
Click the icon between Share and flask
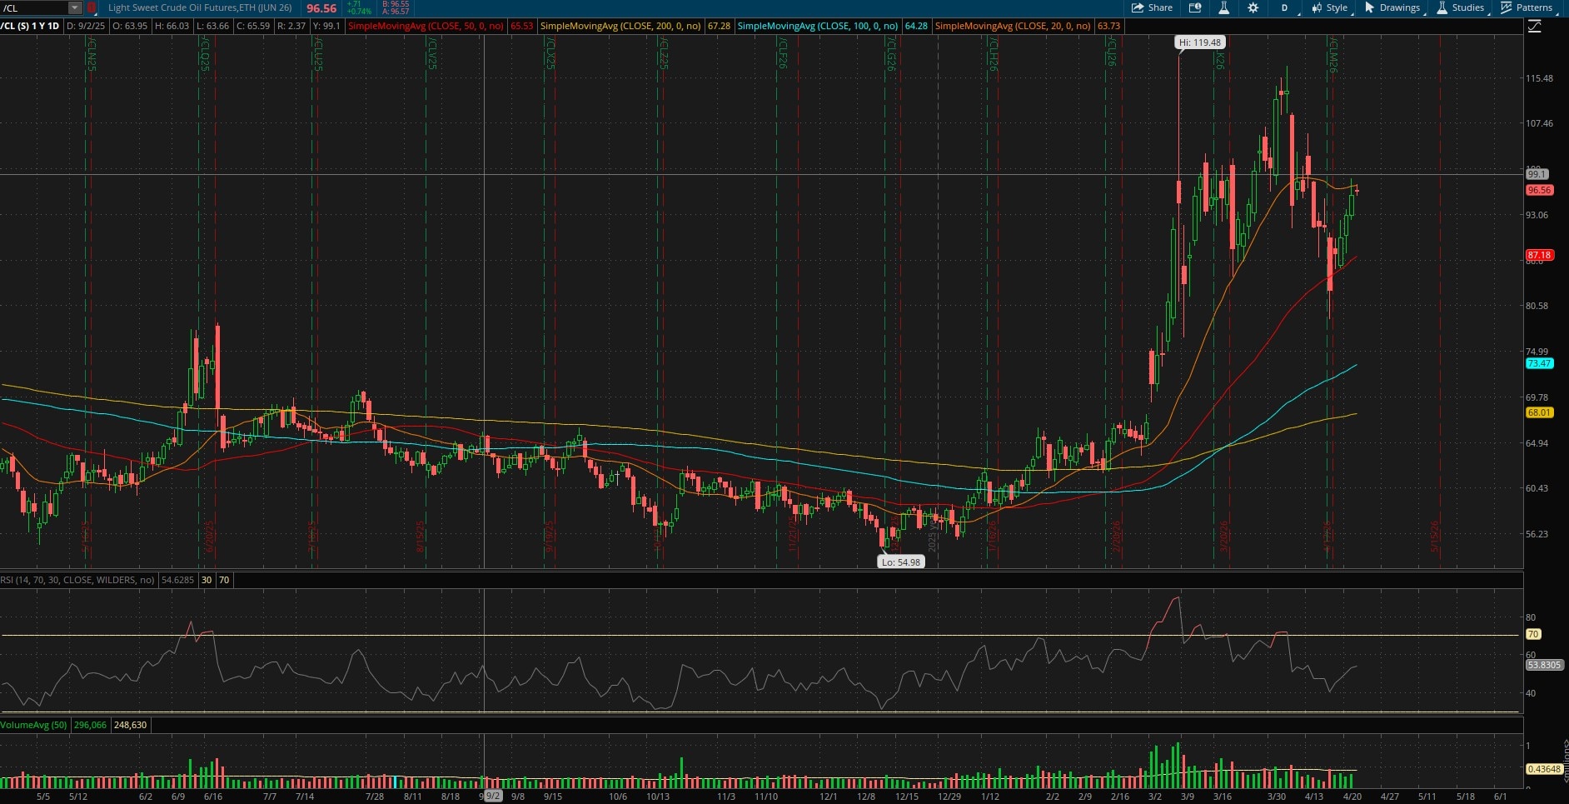click(1195, 7)
